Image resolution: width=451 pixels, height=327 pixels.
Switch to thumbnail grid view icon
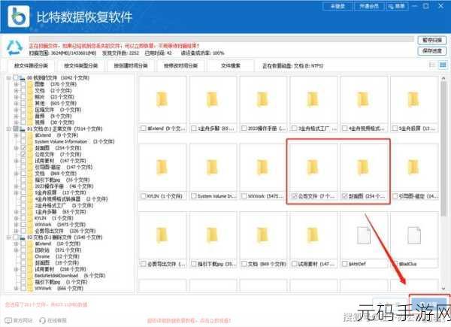[x=443, y=65]
